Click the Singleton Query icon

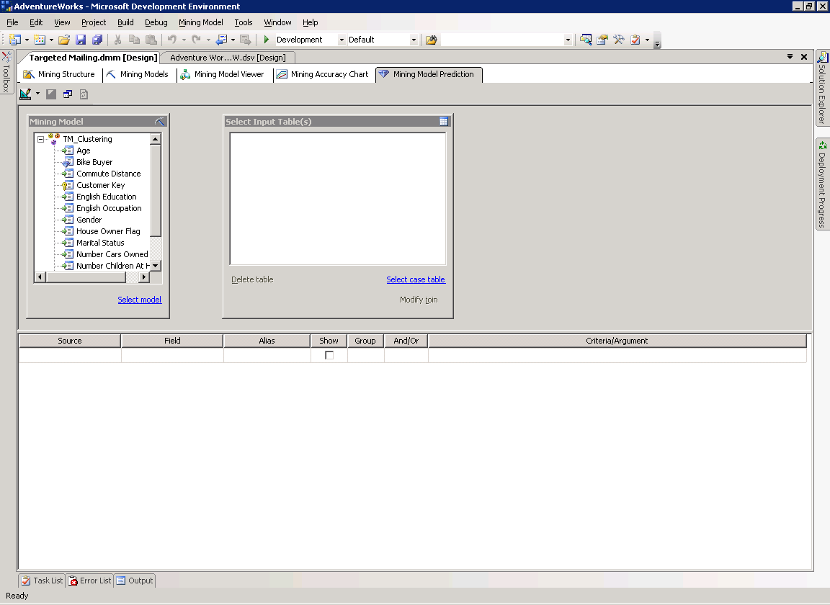pyautogui.click(x=67, y=94)
